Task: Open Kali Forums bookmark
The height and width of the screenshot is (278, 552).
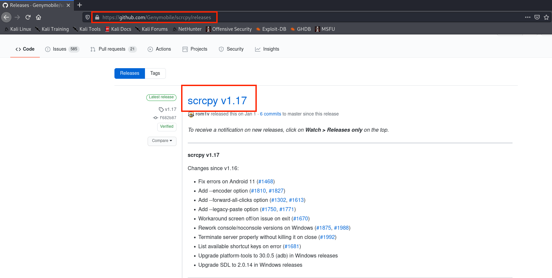Action: point(152,29)
